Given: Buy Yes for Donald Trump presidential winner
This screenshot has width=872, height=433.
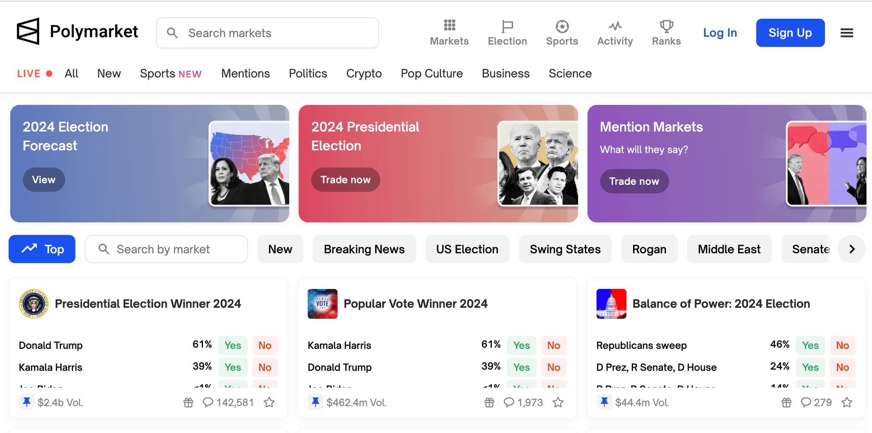Looking at the screenshot, I should tap(232, 345).
